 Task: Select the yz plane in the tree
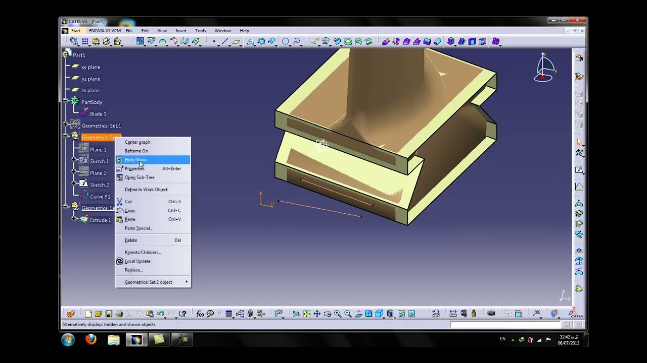point(90,79)
